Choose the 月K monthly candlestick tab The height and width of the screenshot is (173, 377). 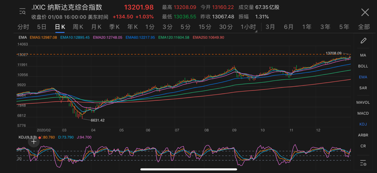point(96,27)
